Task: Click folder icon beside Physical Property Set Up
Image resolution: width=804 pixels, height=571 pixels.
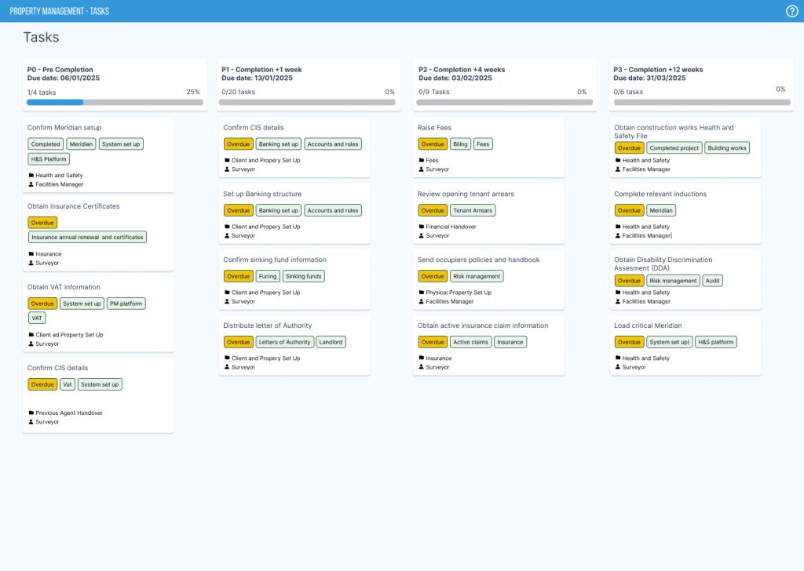Action: pyautogui.click(x=421, y=293)
